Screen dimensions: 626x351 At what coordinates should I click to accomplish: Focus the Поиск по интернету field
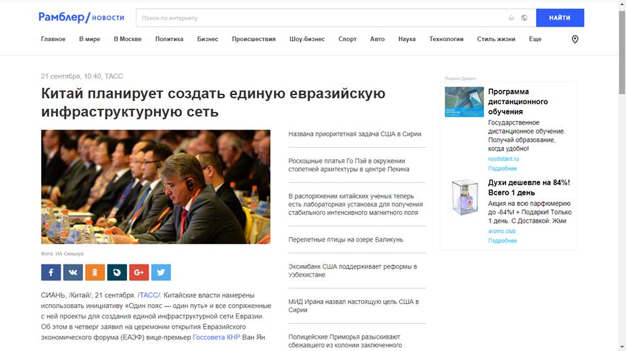tap(320, 18)
